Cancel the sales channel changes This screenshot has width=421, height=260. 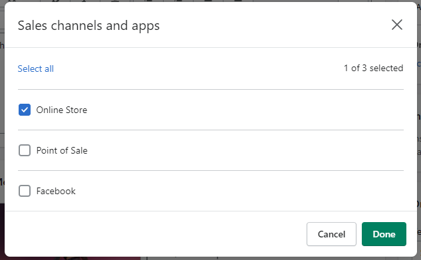click(x=331, y=234)
